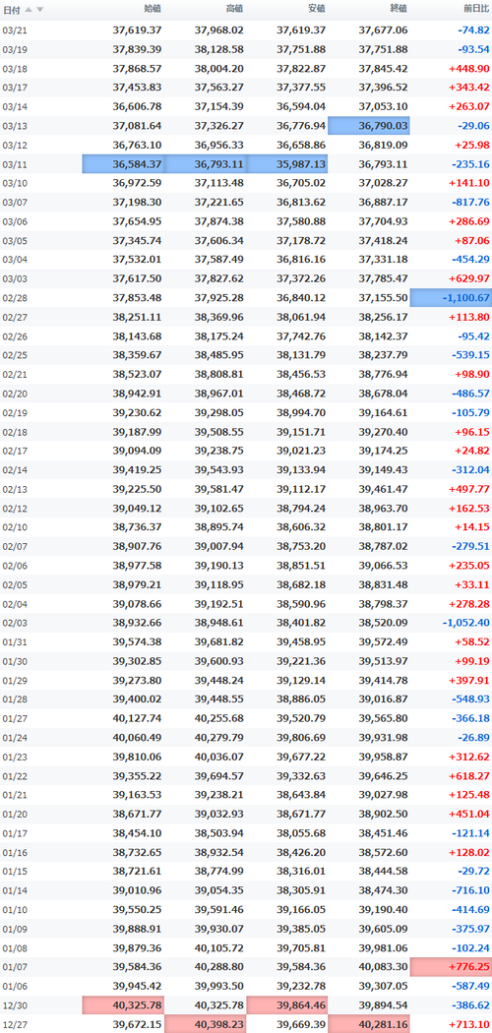The width and height of the screenshot is (492, 1033).
Task: Click the 安値 column header
Action: [317, 9]
